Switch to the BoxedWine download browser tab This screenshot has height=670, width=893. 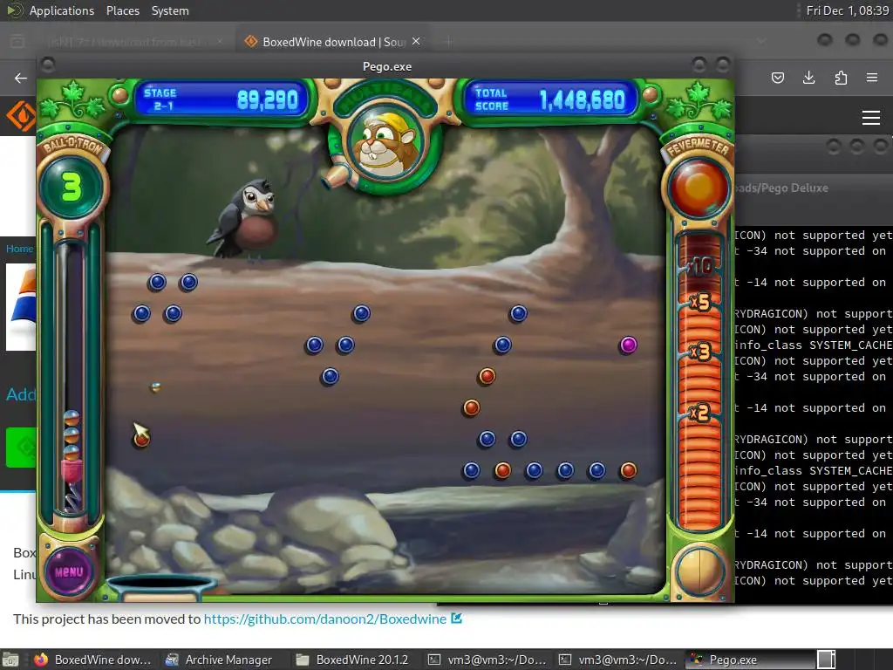coord(333,42)
